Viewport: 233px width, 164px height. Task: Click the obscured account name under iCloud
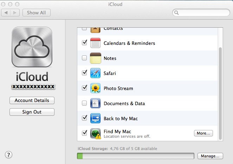click(33, 87)
